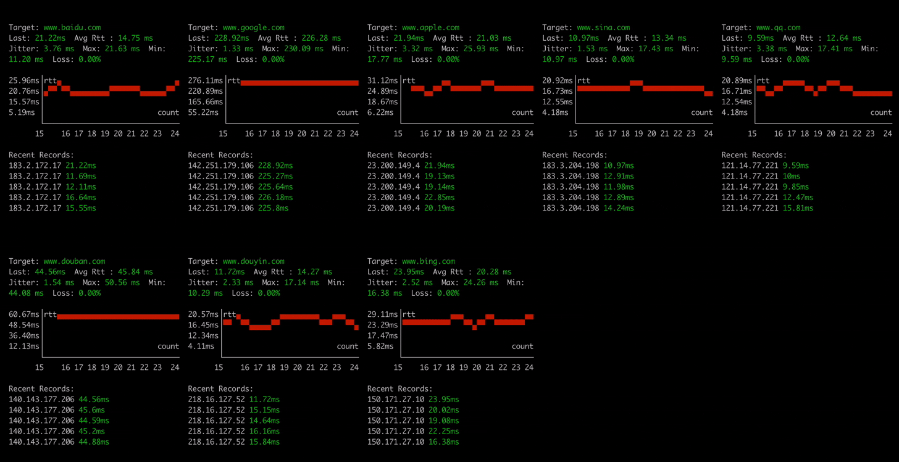Click the 29.11ms axis label in bing chart
The image size is (899, 462).
pos(383,314)
